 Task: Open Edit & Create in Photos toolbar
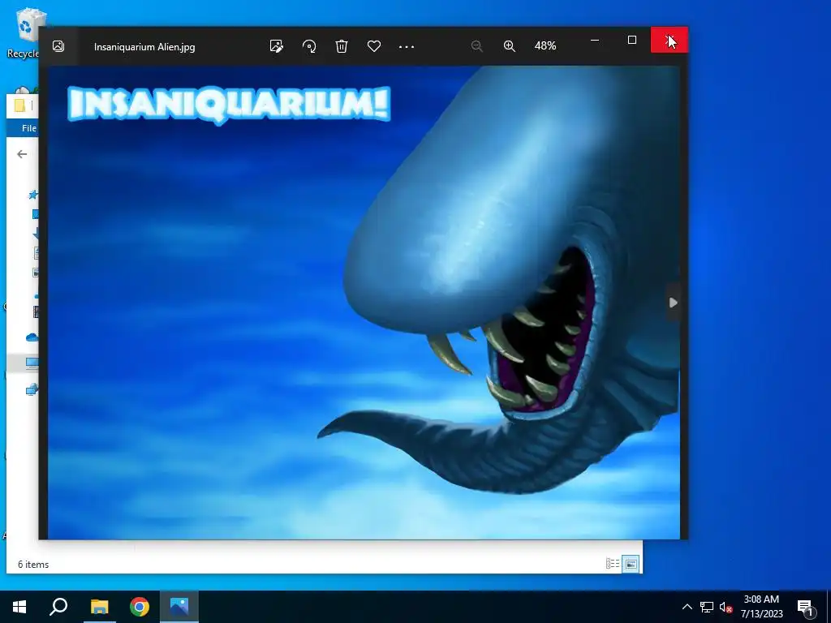click(276, 46)
